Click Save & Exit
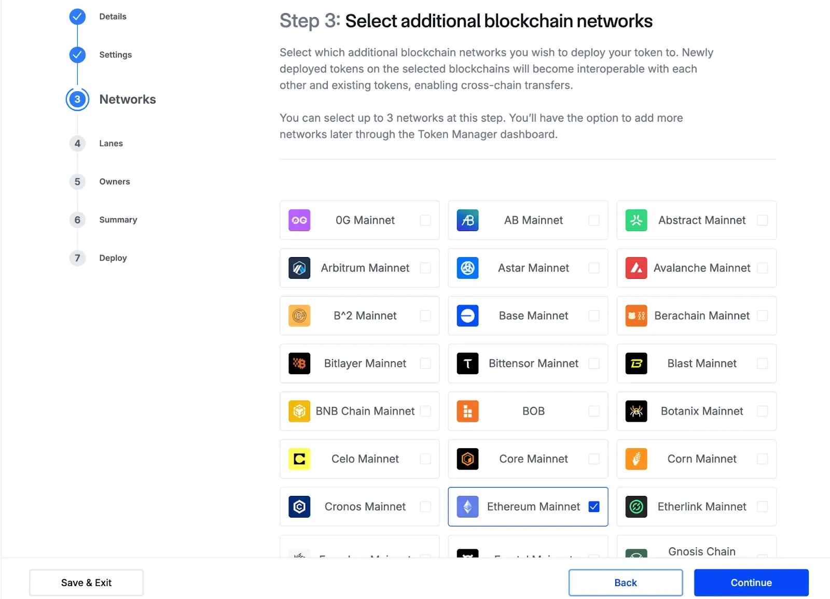830x599 pixels. tap(86, 582)
